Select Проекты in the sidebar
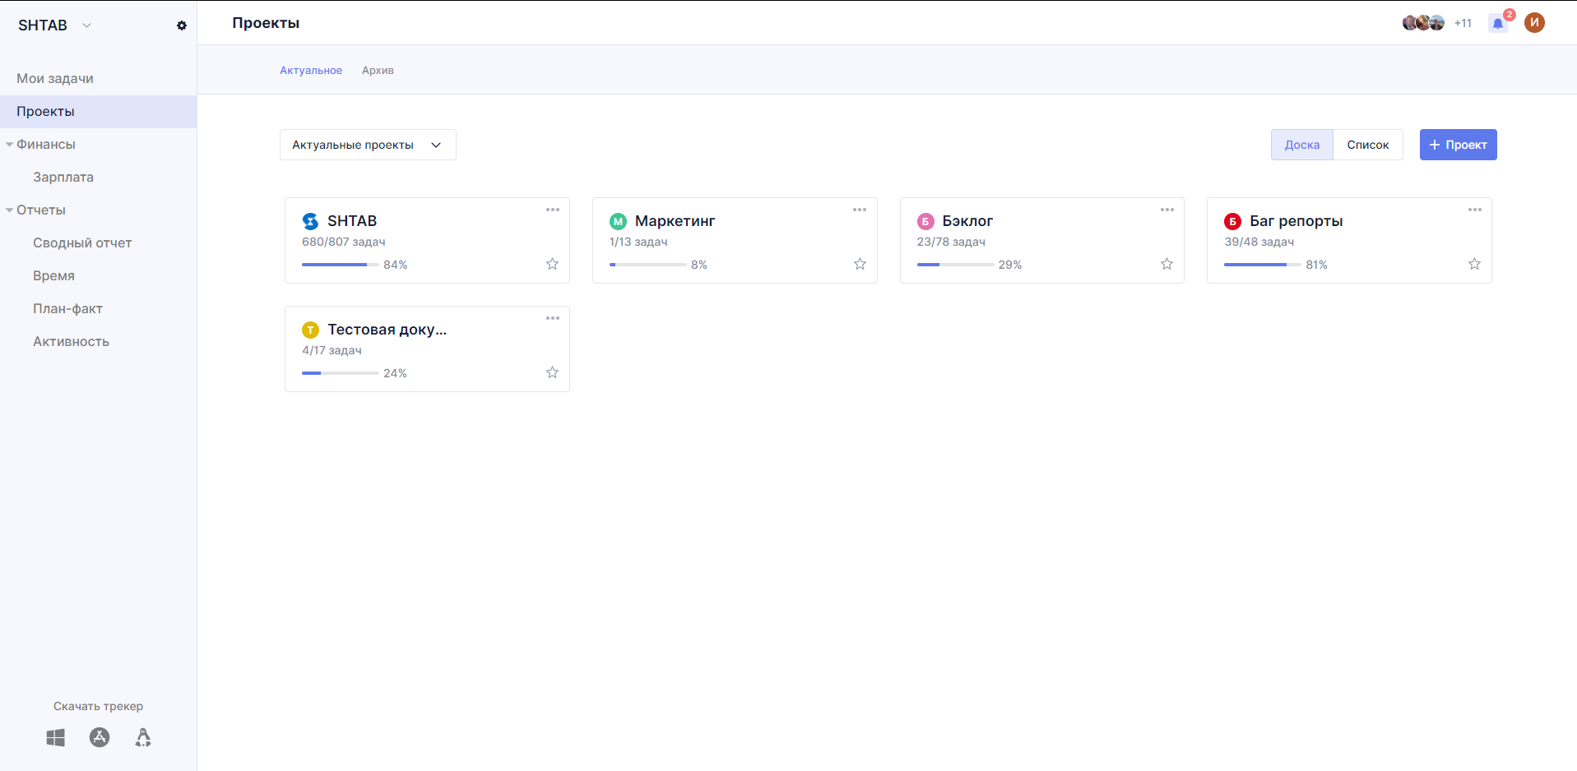Viewport: 1577px width, 771px height. point(98,112)
